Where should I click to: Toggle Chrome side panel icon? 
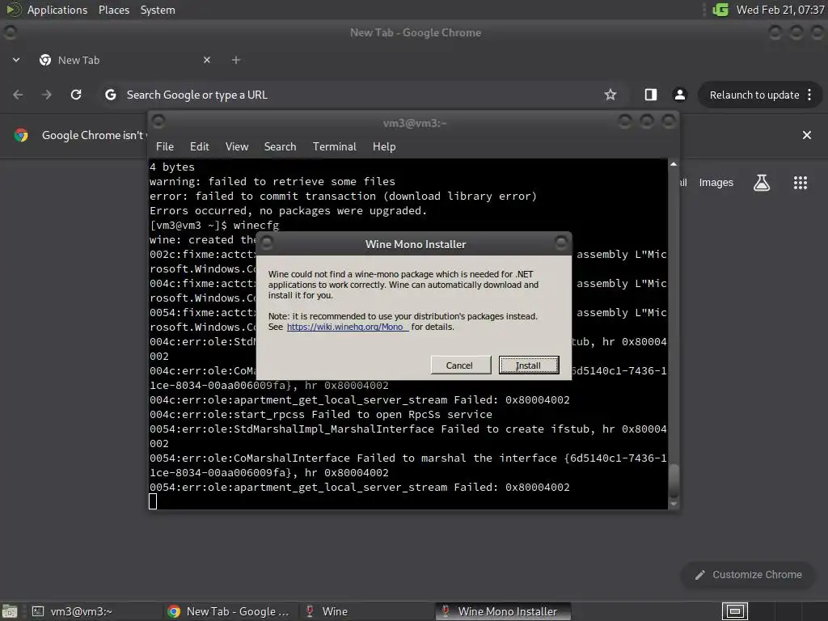pyautogui.click(x=651, y=95)
